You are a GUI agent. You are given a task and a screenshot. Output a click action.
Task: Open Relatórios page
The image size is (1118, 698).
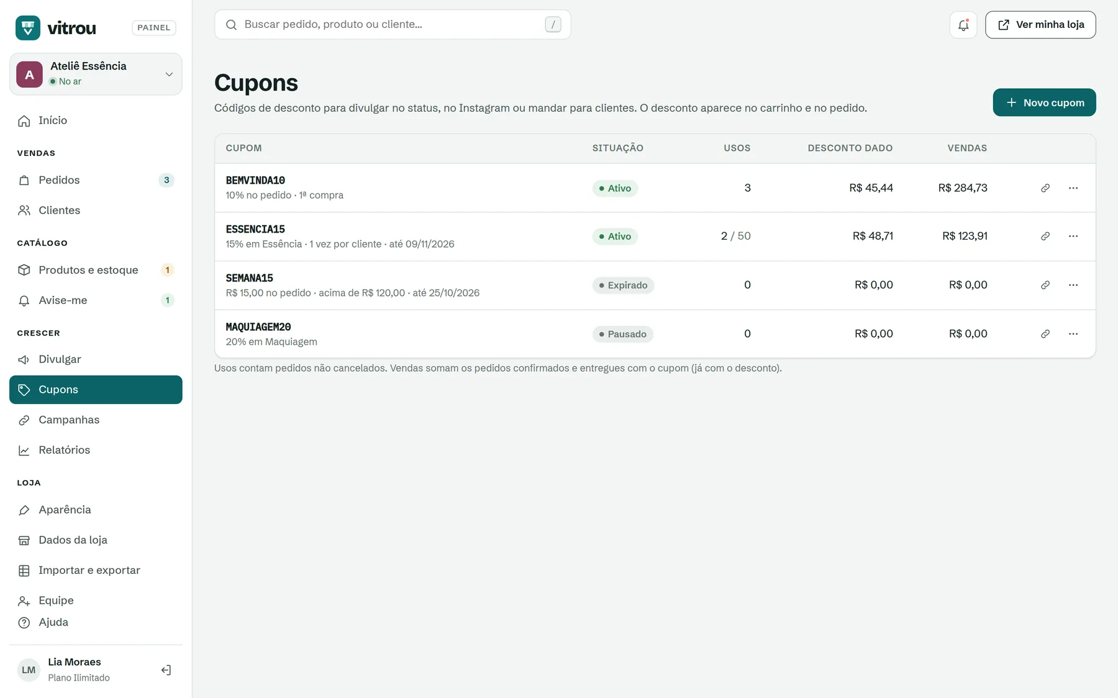coord(96,450)
